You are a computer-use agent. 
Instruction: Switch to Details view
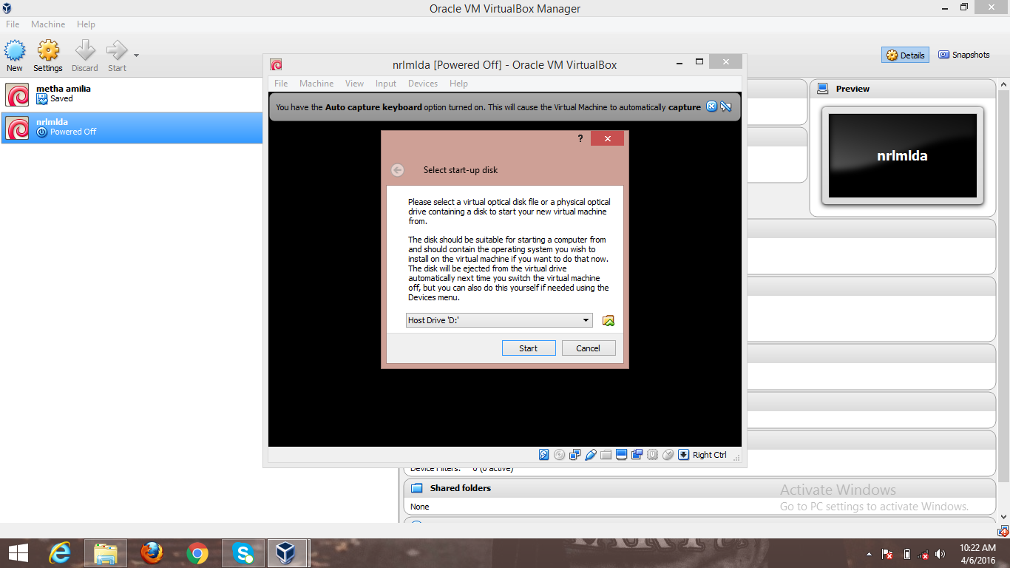click(905, 55)
